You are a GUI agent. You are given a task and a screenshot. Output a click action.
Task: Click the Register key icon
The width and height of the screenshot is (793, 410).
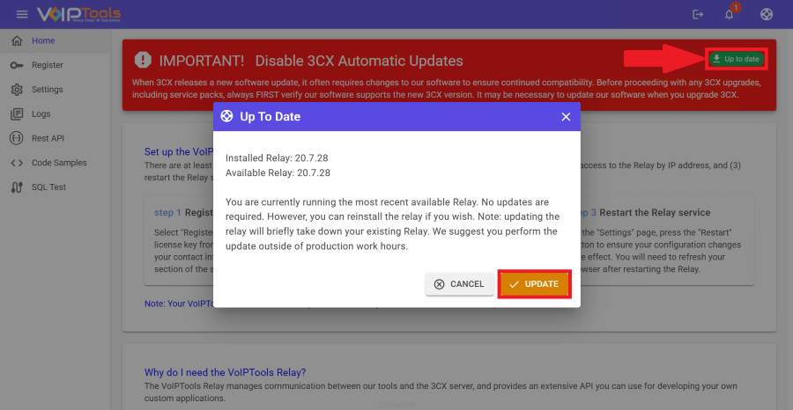[x=16, y=65]
